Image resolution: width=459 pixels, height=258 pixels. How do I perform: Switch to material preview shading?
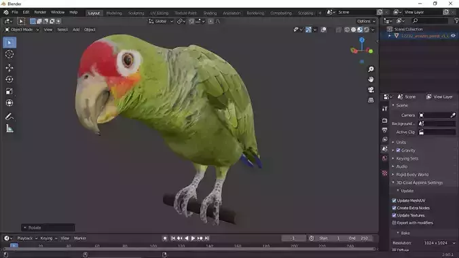(360, 30)
